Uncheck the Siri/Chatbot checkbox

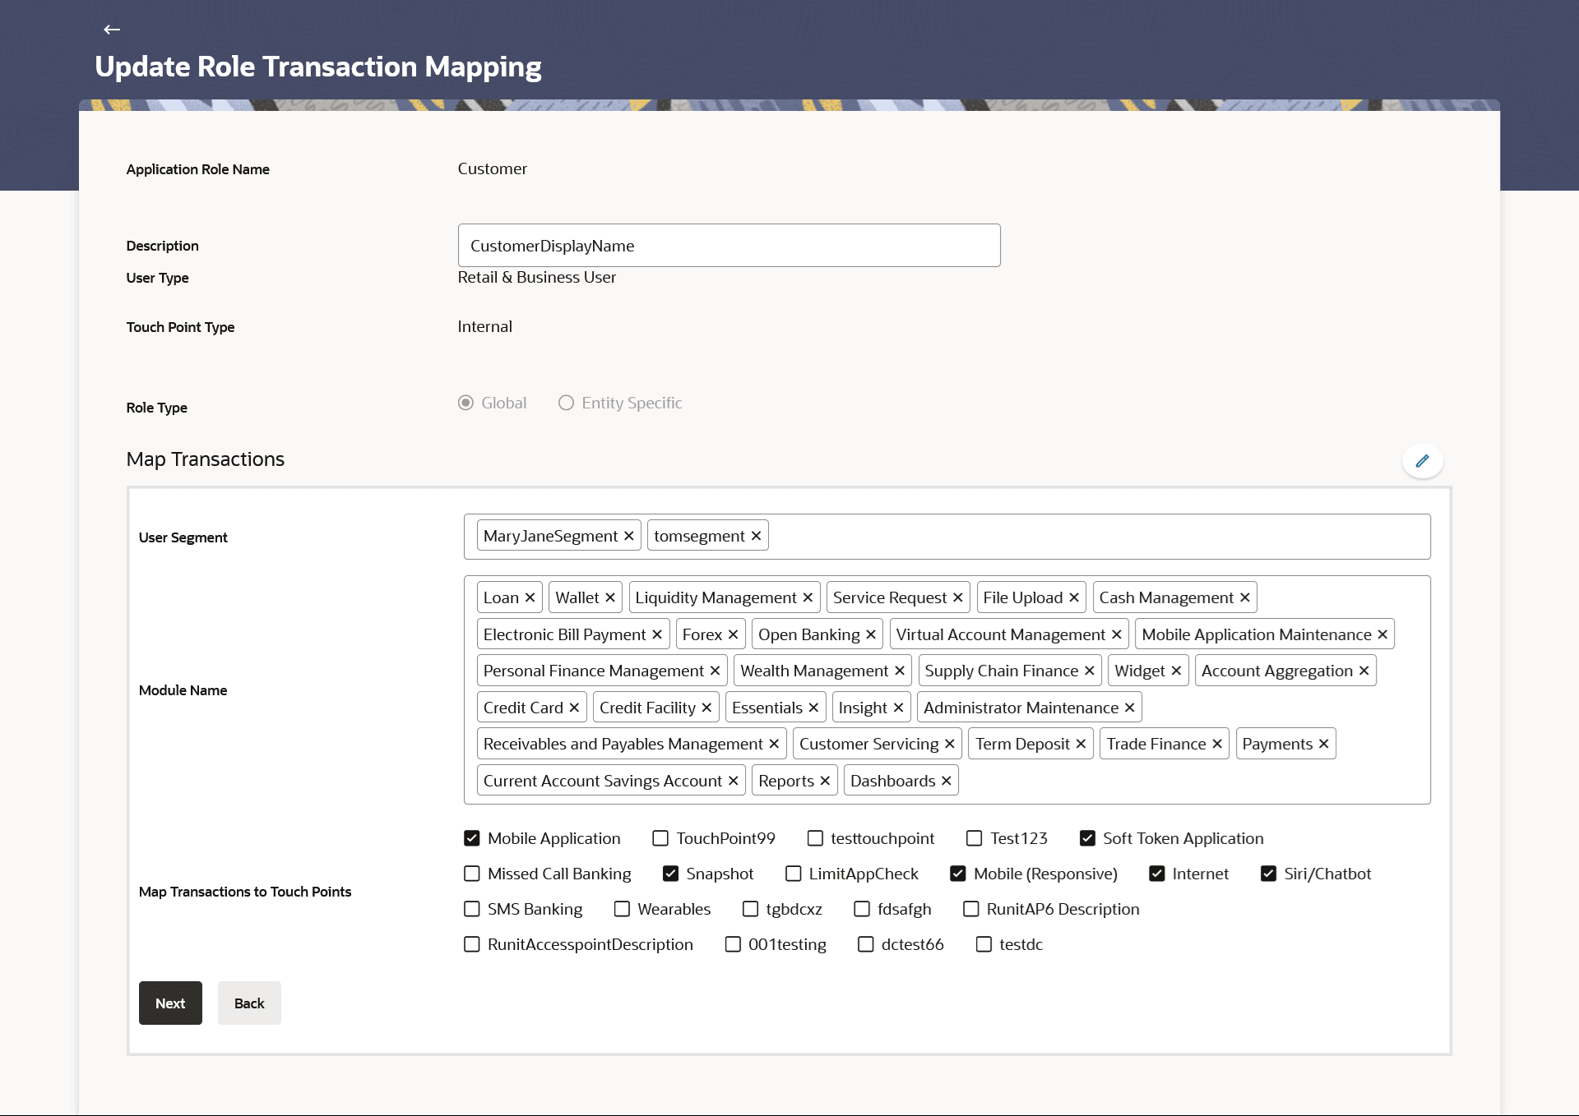click(1268, 874)
